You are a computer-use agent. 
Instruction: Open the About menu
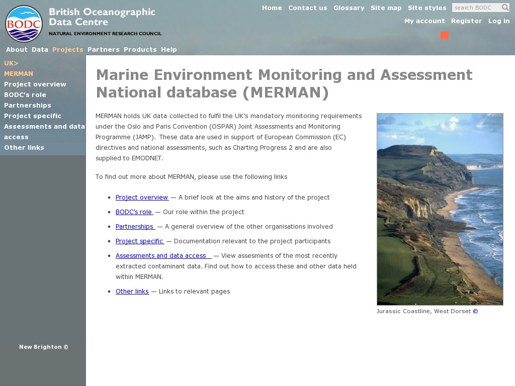tap(17, 50)
